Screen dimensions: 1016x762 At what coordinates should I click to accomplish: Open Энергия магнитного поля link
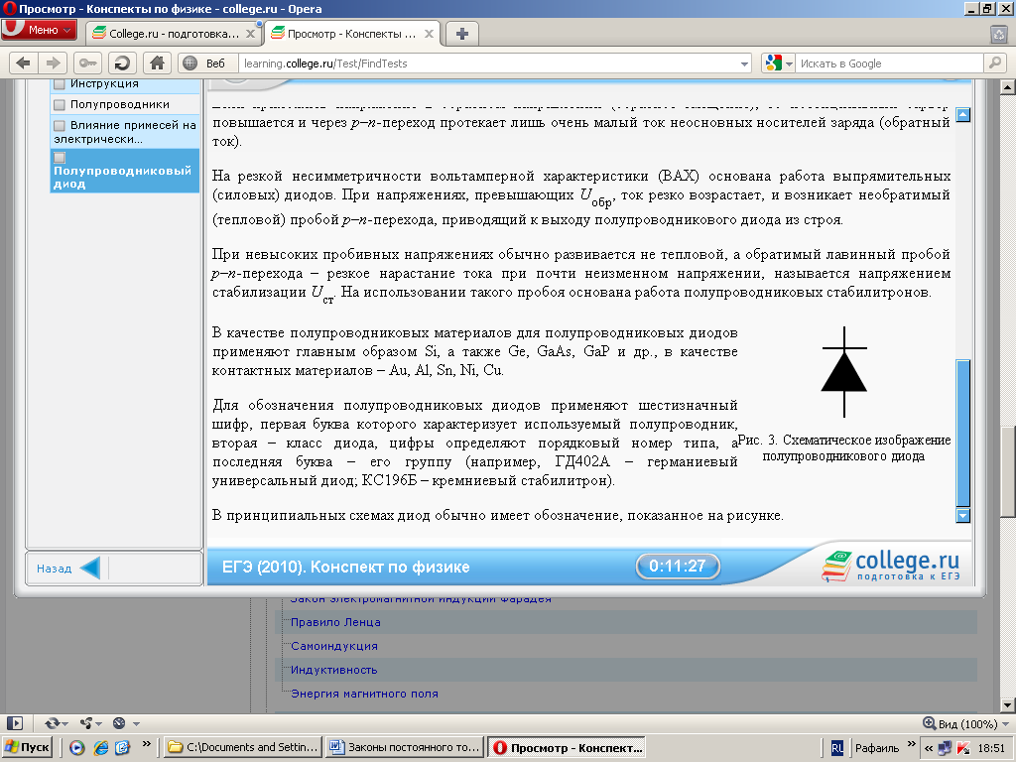(x=364, y=694)
